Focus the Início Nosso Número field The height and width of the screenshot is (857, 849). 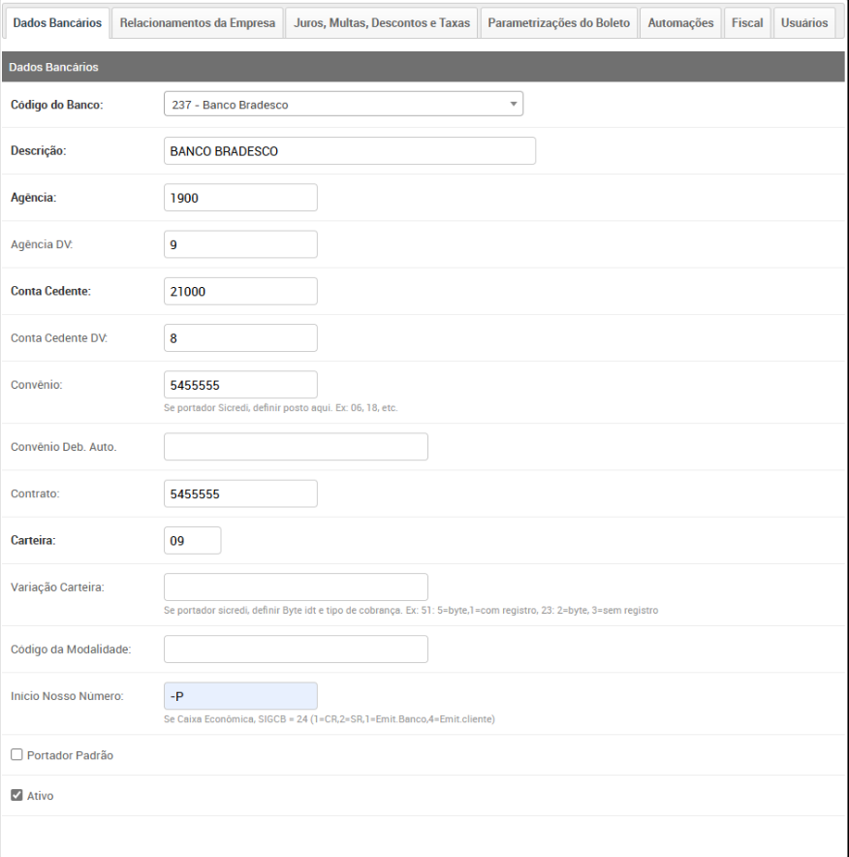click(240, 696)
